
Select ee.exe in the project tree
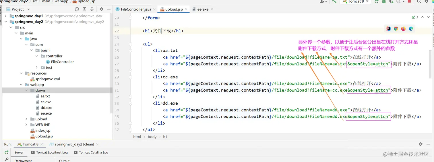[x=44, y=113]
